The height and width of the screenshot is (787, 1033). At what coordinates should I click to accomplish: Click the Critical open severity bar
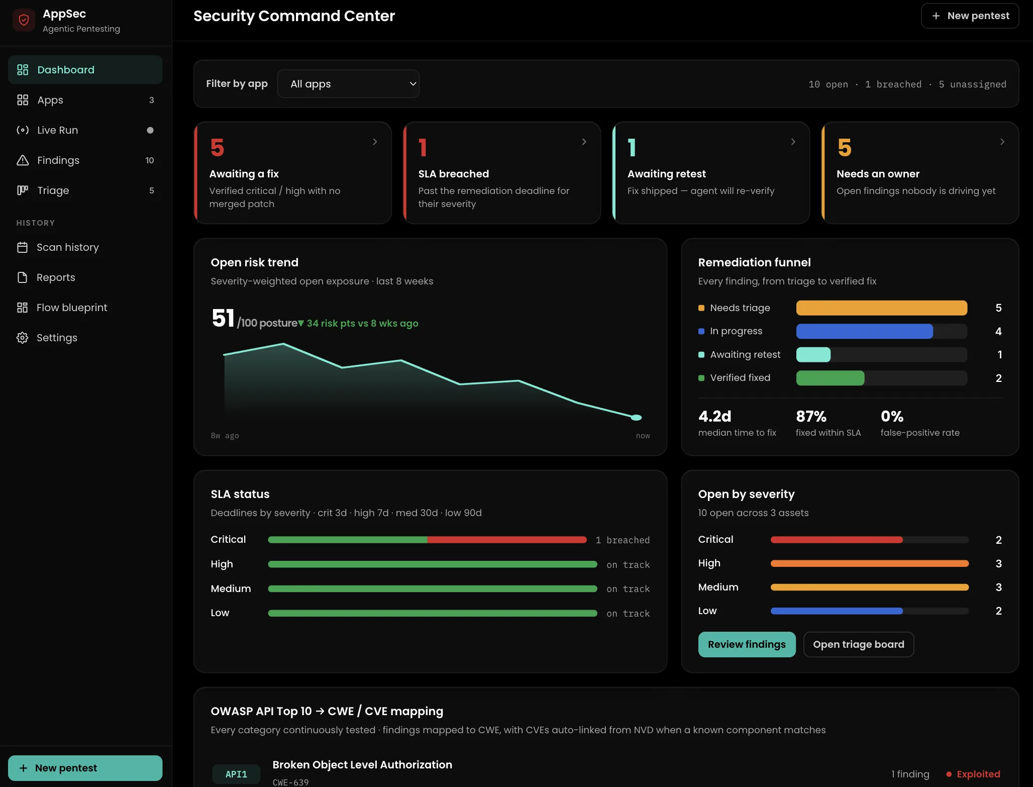[x=837, y=540]
